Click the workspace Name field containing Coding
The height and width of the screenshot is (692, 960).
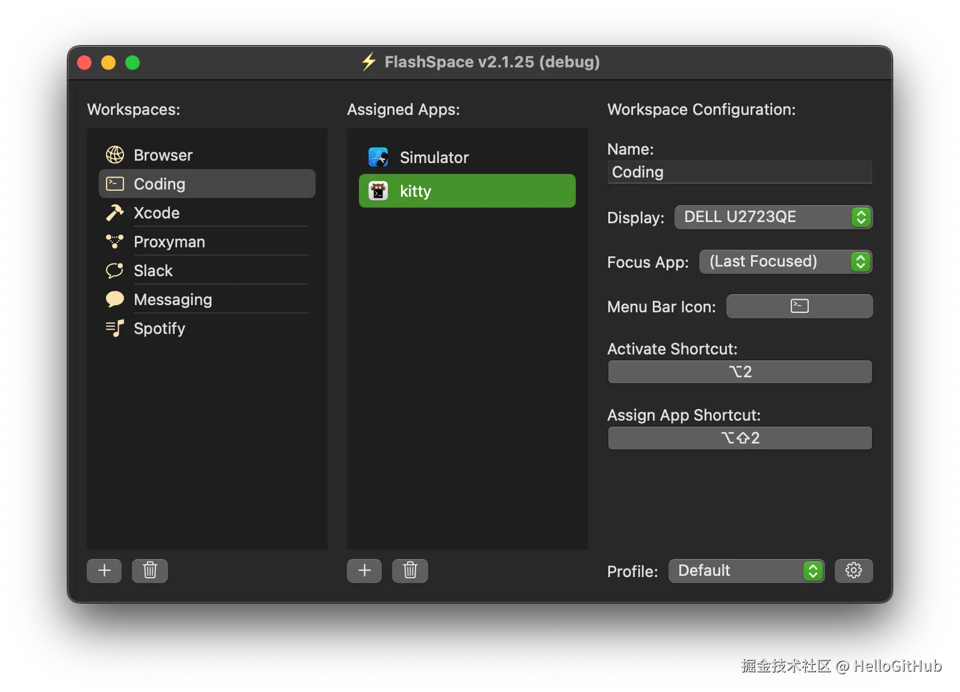point(740,172)
